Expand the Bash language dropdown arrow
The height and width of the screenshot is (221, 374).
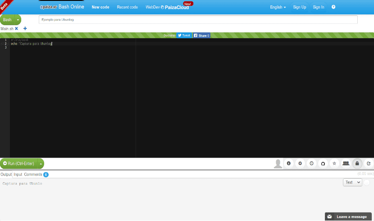18,20
